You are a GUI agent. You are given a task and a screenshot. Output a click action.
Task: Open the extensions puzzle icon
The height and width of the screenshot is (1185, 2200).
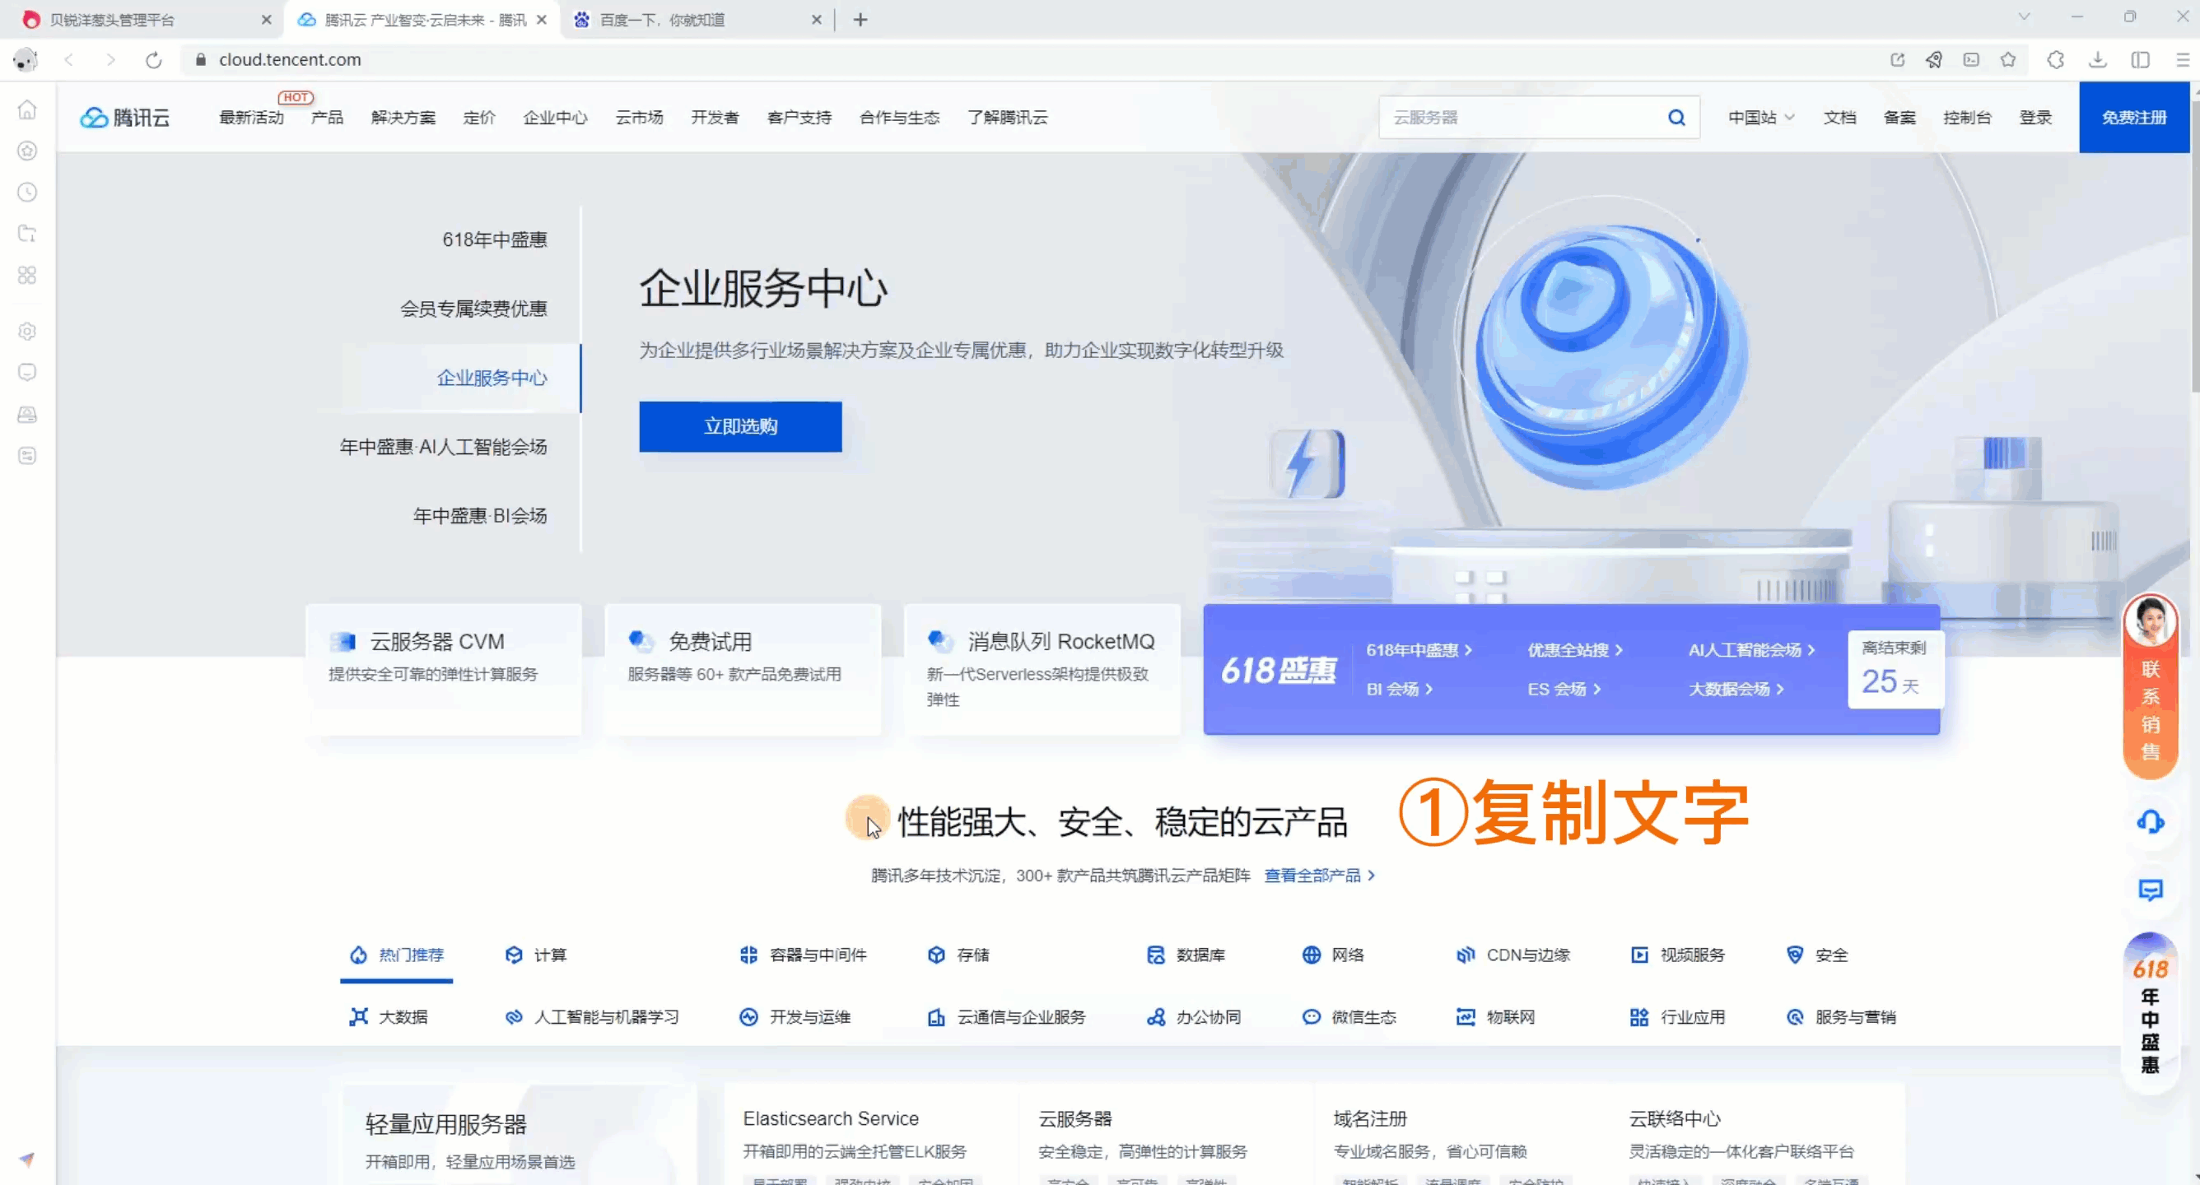coord(2056,60)
